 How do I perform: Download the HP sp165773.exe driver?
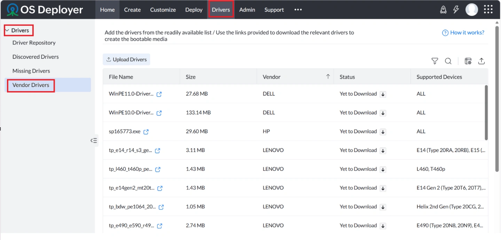point(383,131)
